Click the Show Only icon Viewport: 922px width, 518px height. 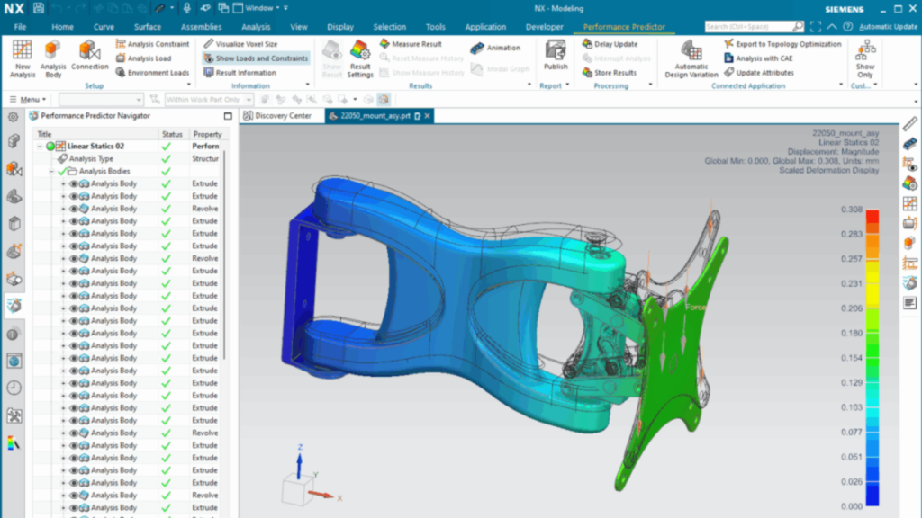pyautogui.click(x=865, y=58)
